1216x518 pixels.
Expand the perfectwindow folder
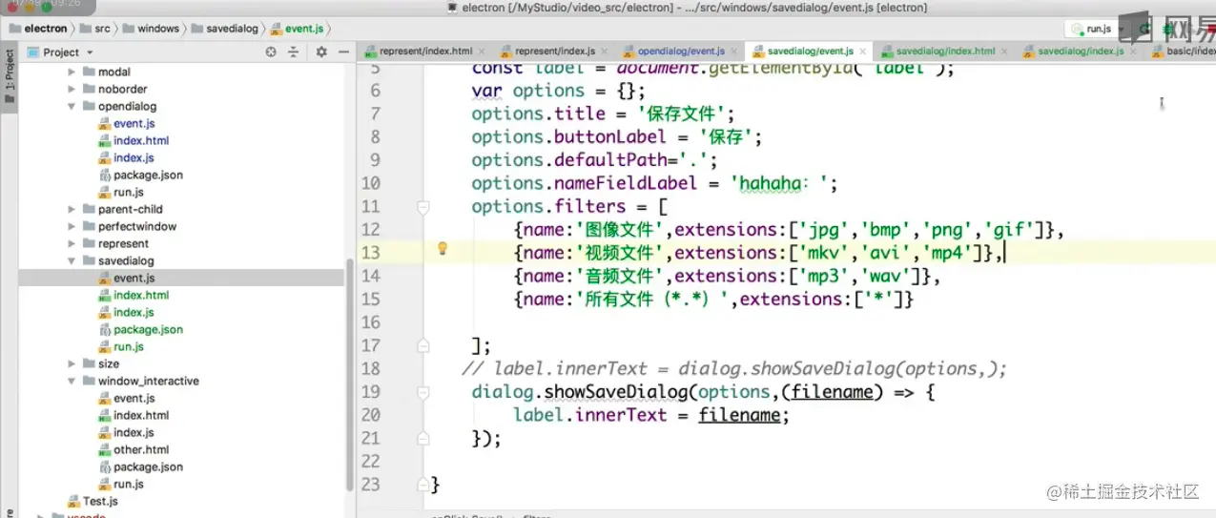point(72,226)
